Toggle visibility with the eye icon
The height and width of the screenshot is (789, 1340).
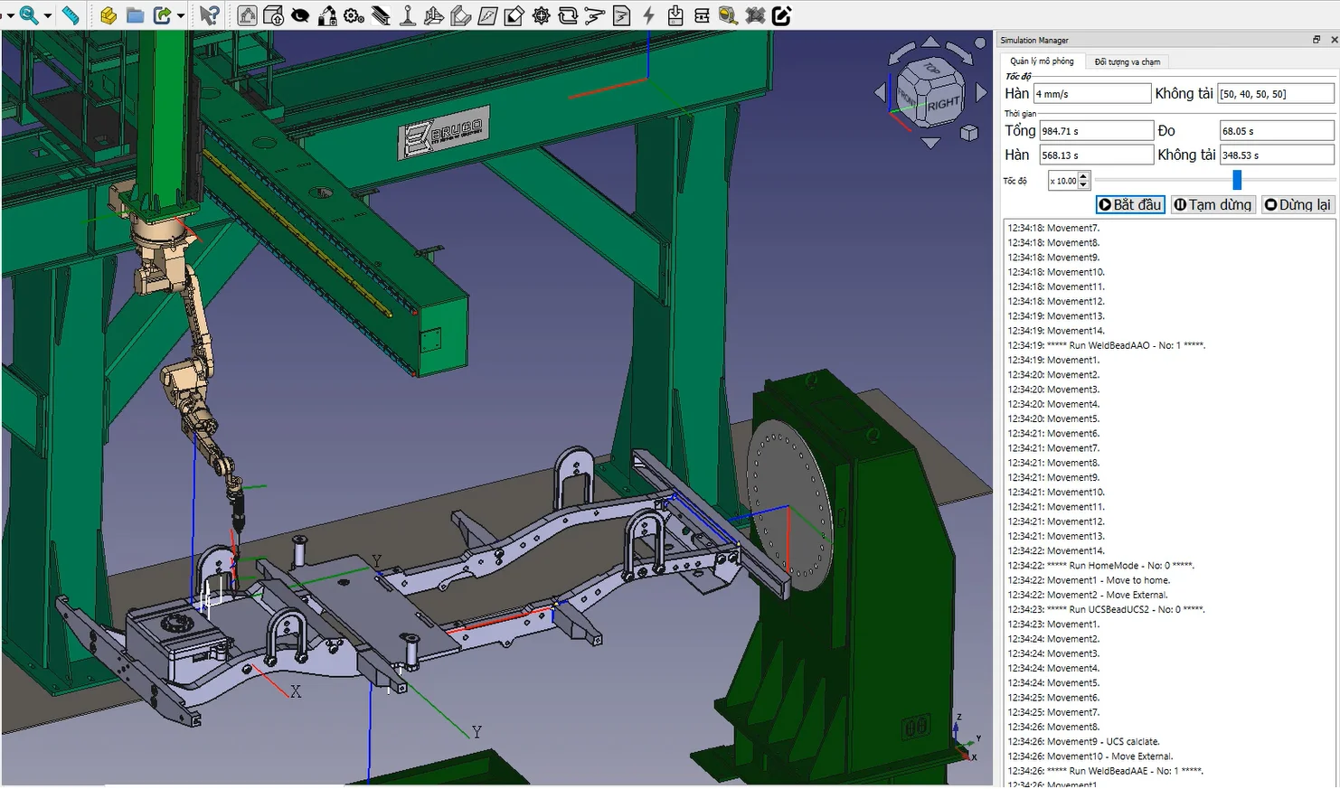(300, 15)
